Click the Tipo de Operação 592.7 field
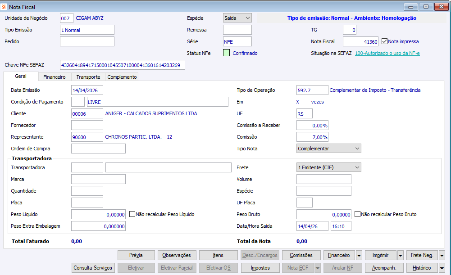The width and height of the screenshot is (451, 275). 312,90
